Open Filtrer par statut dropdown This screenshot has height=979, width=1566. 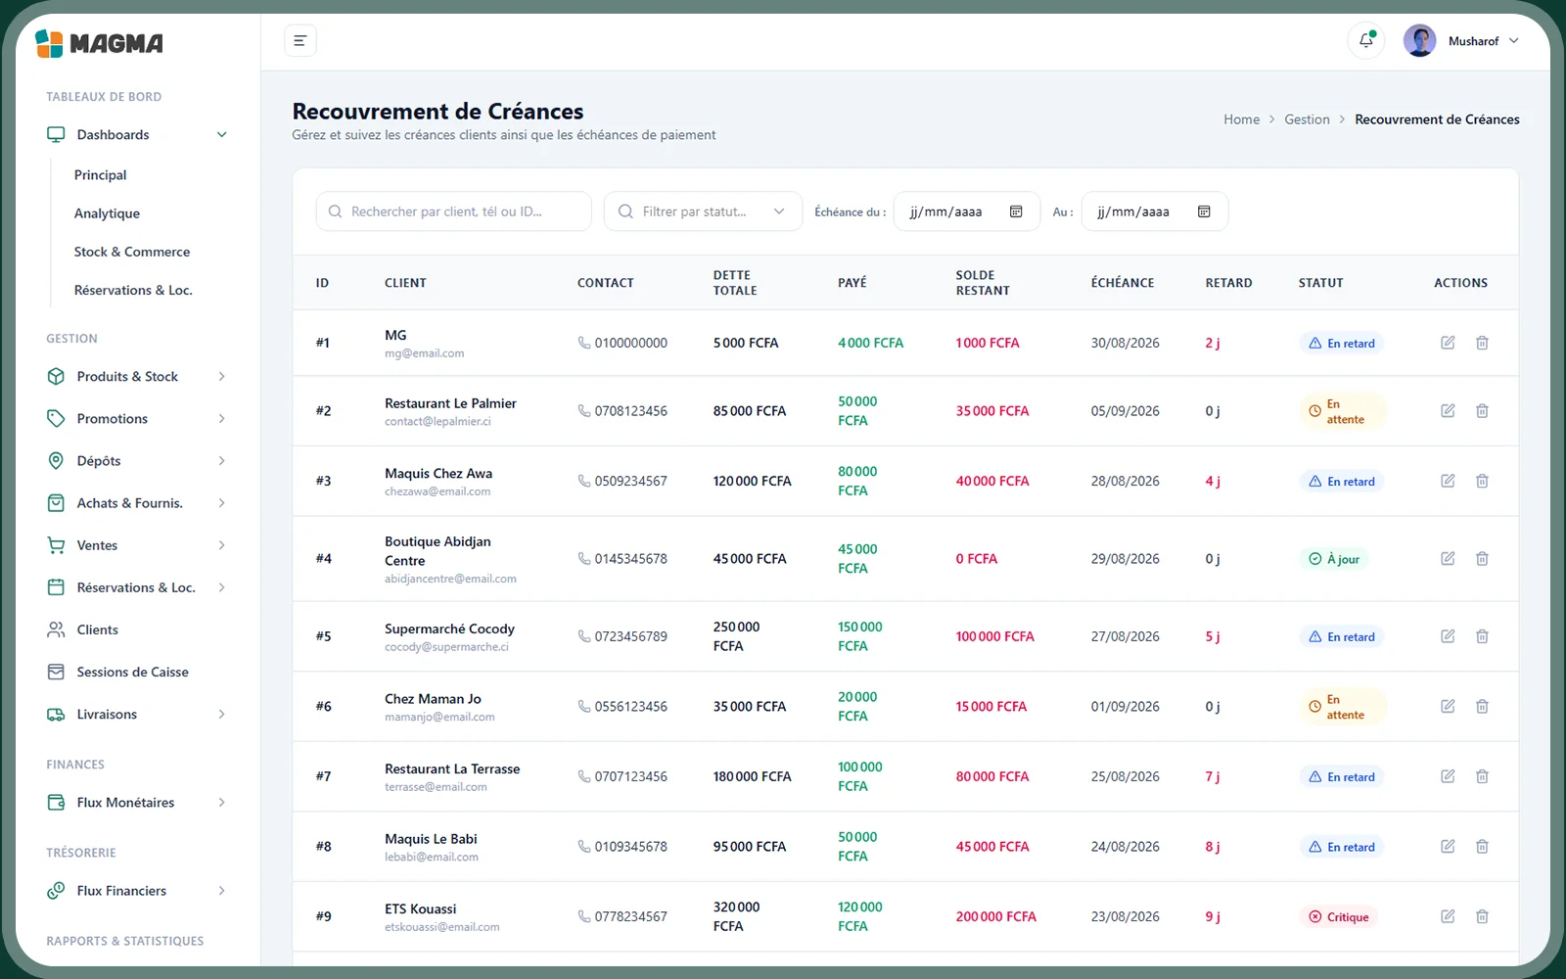tap(704, 211)
